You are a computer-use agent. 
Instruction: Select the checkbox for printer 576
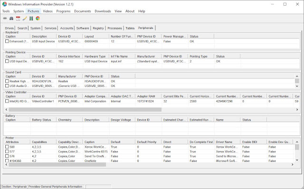[x=7, y=156]
